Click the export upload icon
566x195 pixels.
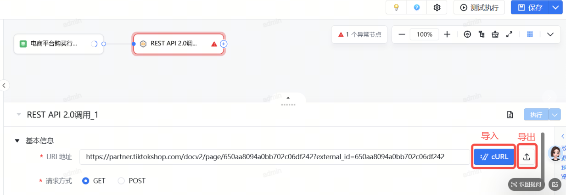point(527,156)
